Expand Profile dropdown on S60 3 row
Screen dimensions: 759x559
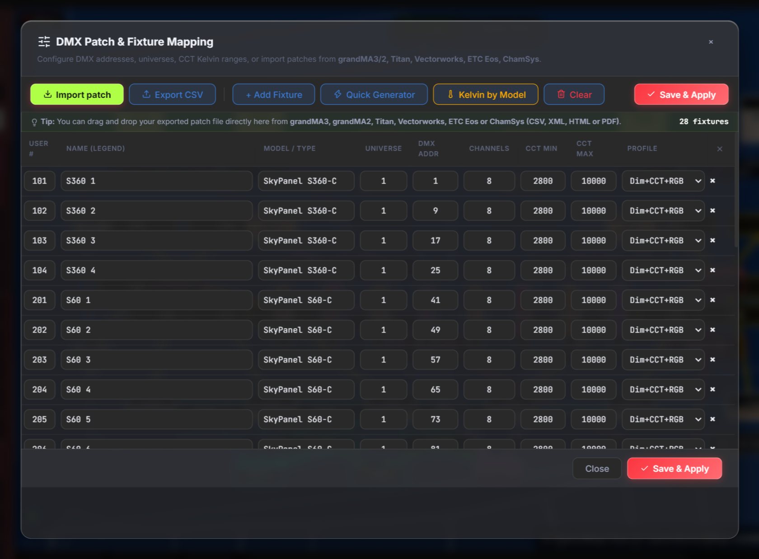663,360
